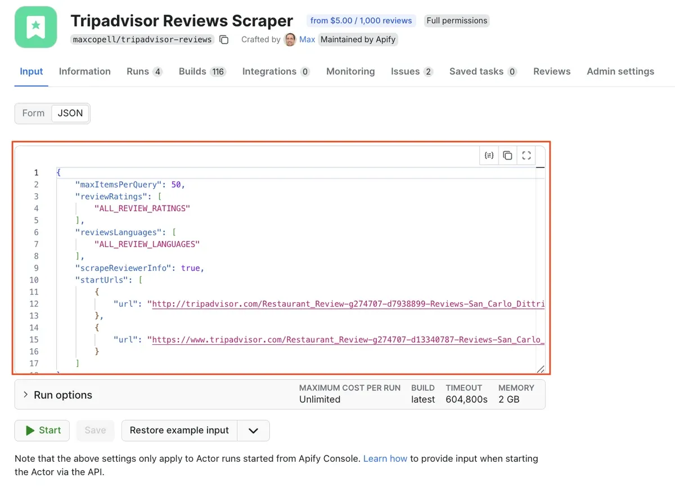Click the maxcopell/tripadvisor-reviews name text

tap(143, 39)
